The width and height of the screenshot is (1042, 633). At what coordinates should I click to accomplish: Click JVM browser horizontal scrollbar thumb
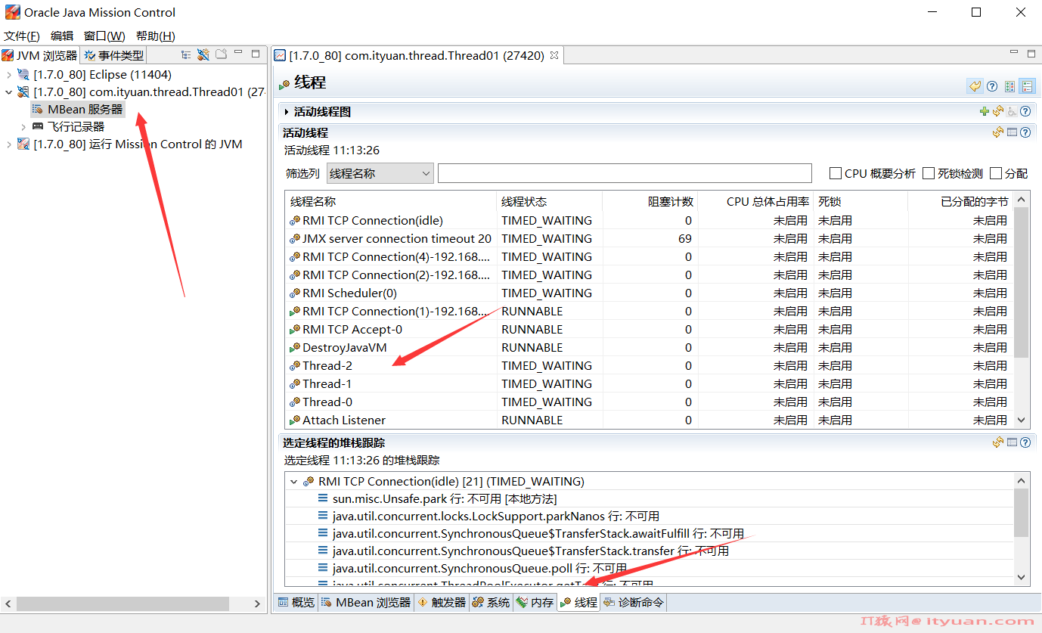pyautogui.click(x=122, y=604)
